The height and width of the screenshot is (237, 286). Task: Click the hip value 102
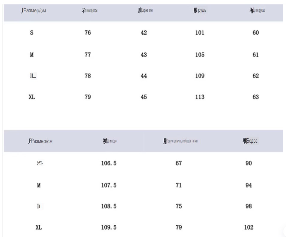249,227
